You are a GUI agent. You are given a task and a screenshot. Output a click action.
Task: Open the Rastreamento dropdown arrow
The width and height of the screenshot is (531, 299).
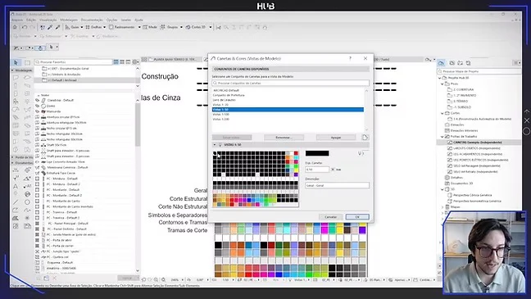tap(139, 27)
